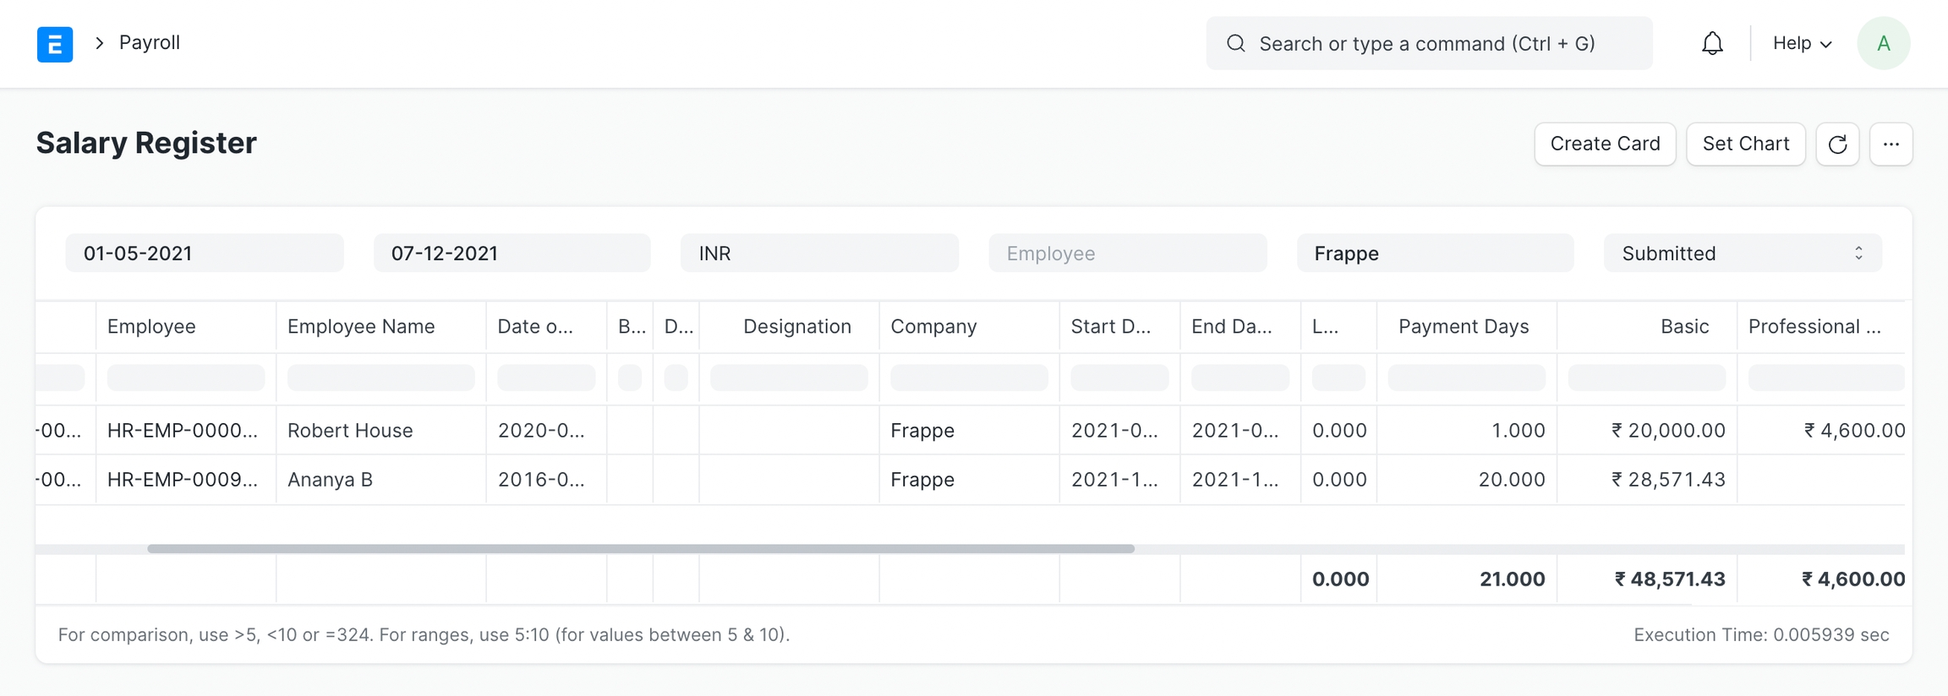Click the From date field 01-05-2021
The image size is (1948, 696).
coord(205,253)
